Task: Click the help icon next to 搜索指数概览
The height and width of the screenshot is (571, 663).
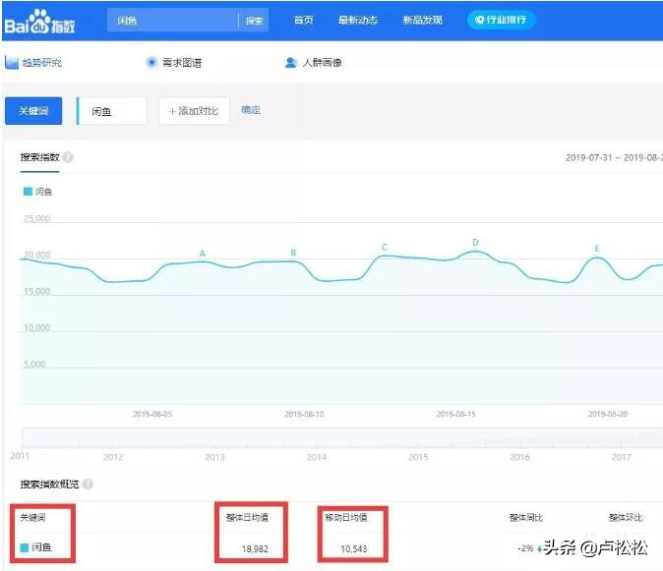Action: pyautogui.click(x=88, y=484)
